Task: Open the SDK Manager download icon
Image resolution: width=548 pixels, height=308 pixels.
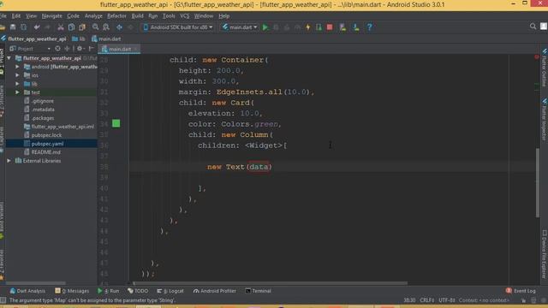Action: [x=356, y=27]
